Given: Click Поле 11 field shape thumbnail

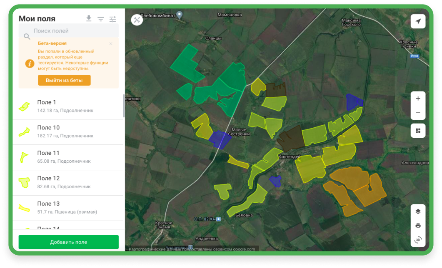Looking at the screenshot, I should pos(24,157).
